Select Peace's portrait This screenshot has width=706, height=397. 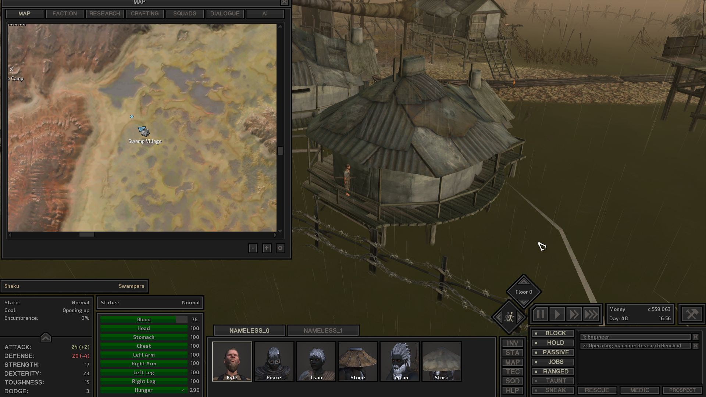(274, 361)
